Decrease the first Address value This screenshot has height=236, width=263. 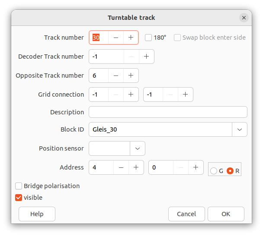click(x=121, y=167)
